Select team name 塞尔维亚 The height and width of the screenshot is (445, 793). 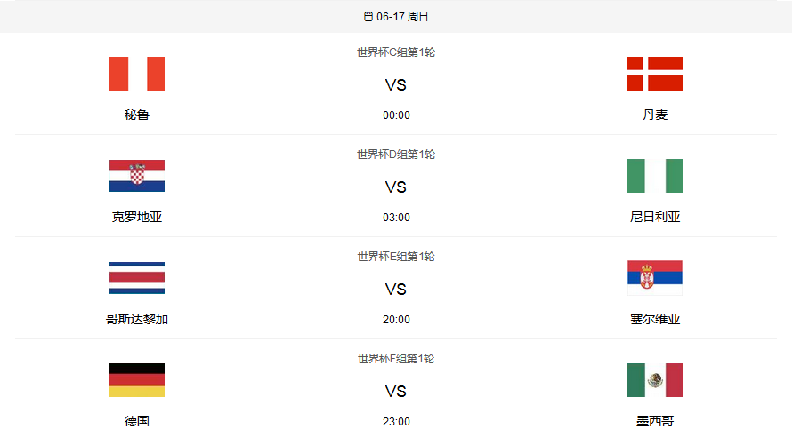(x=654, y=319)
